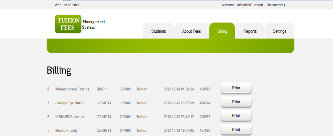The height and width of the screenshot is (136, 333).
Task: Click the amount 300000
Action: [125, 89]
